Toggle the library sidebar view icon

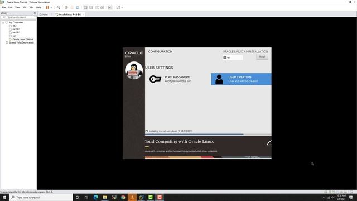(85, 7)
